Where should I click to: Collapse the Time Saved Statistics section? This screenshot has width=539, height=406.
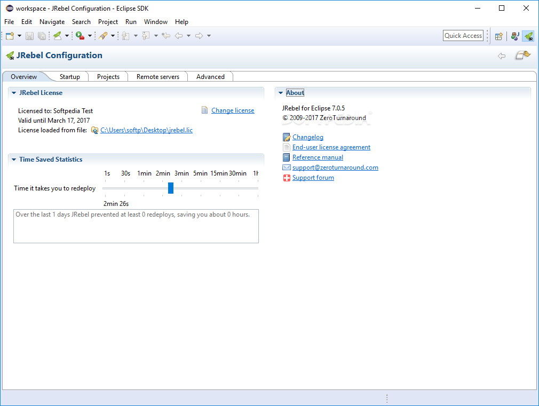click(x=14, y=160)
